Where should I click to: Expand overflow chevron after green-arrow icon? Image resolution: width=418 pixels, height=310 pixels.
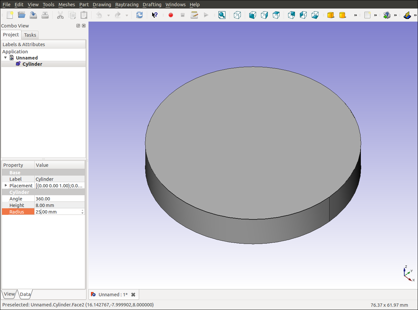pyautogui.click(x=395, y=15)
